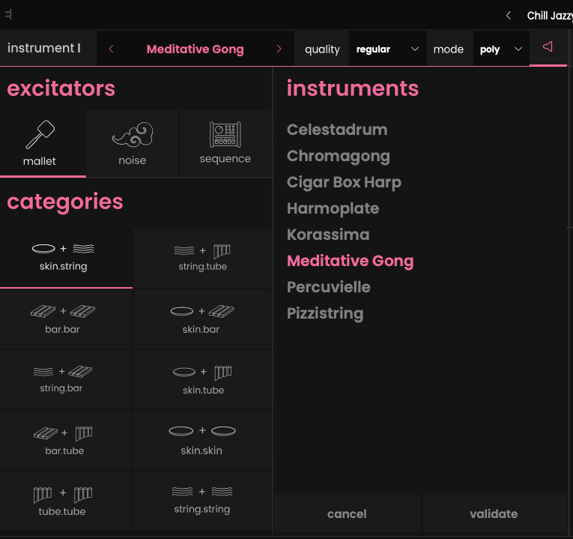Choose the skin.bar category icon
573x539 pixels.
point(202,311)
